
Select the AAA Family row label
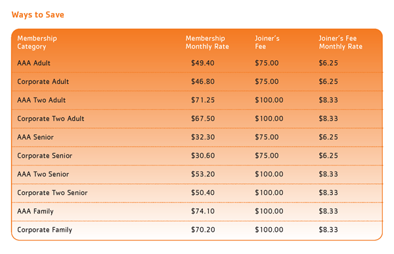[x=35, y=211]
